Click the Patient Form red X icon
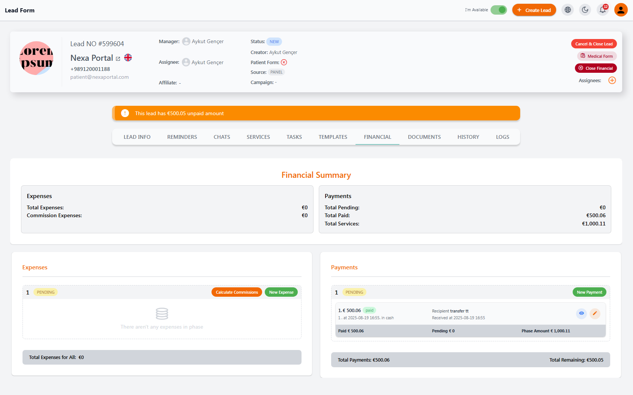The width and height of the screenshot is (633, 395). pos(284,62)
